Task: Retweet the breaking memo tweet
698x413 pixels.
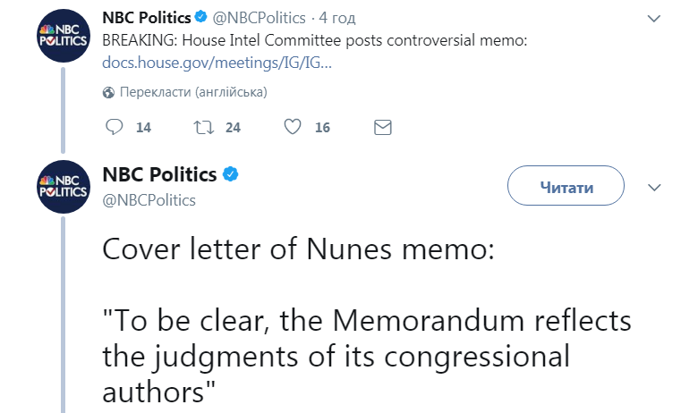Action: click(202, 127)
